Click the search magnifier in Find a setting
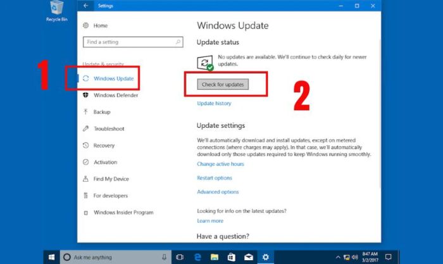 click(x=178, y=42)
